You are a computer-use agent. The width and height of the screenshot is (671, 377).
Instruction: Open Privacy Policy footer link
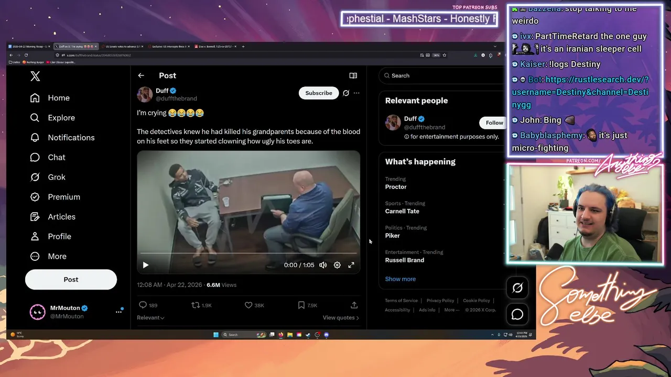pos(440,301)
